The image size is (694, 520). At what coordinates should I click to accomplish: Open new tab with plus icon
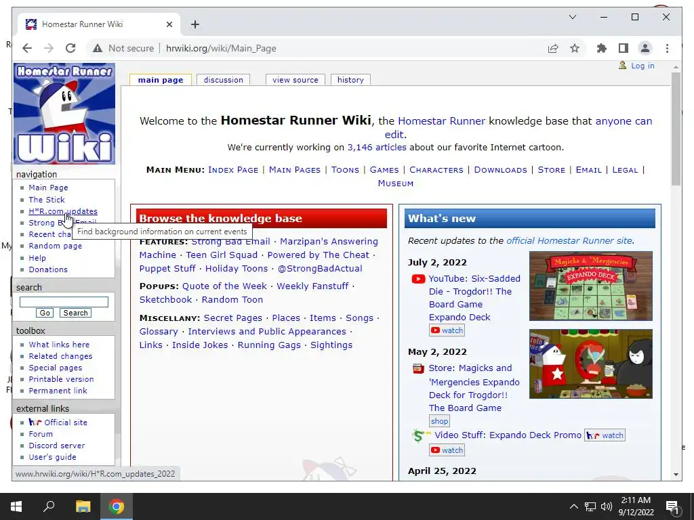[195, 24]
